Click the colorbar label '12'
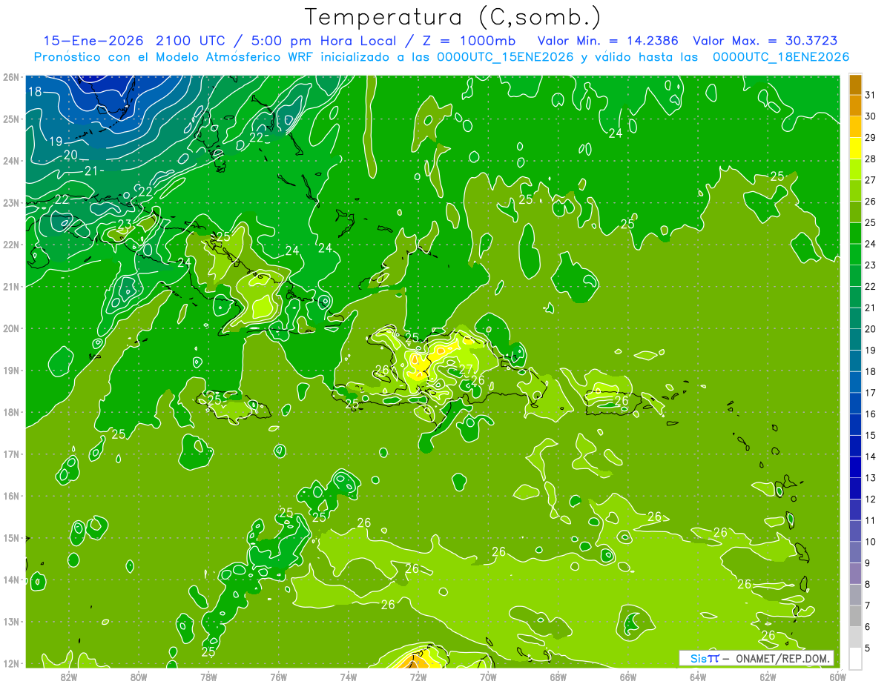 pyautogui.click(x=870, y=499)
